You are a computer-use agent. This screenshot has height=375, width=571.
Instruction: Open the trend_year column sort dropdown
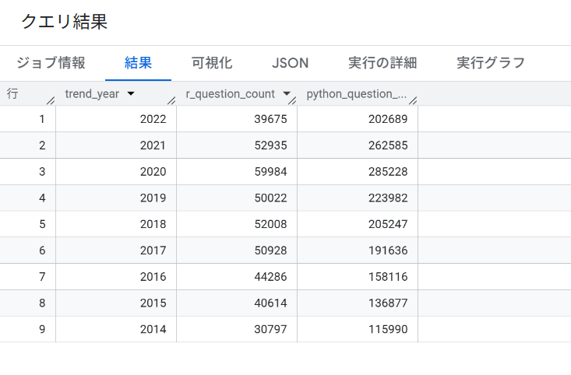pyautogui.click(x=130, y=94)
